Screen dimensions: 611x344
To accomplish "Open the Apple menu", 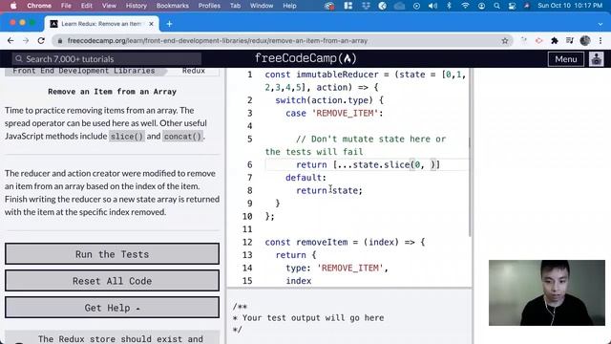I will coord(13,6).
